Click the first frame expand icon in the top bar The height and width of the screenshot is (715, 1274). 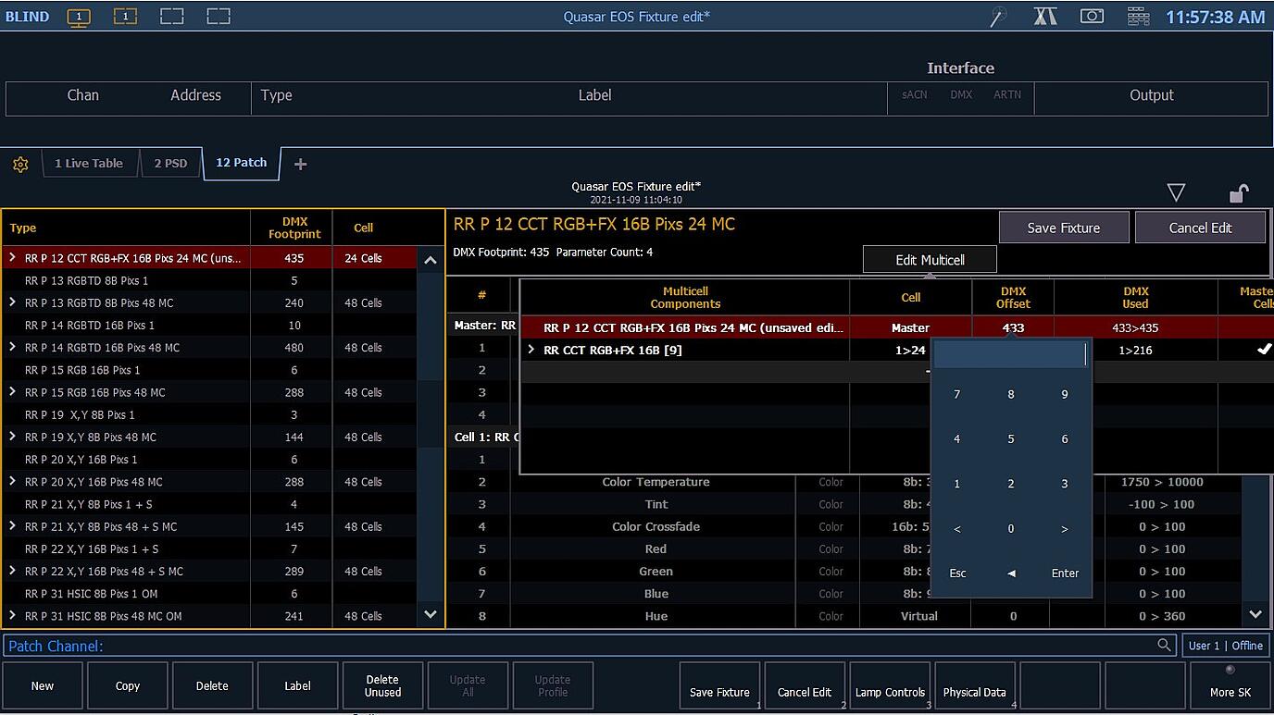171,16
